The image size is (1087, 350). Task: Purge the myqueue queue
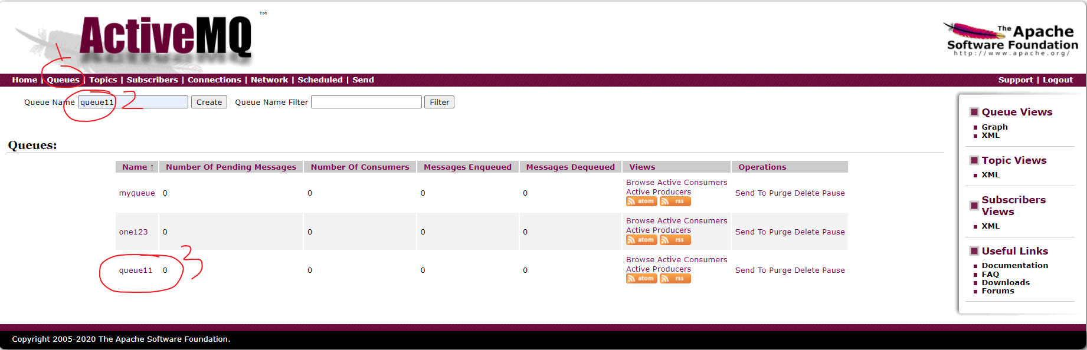click(780, 193)
